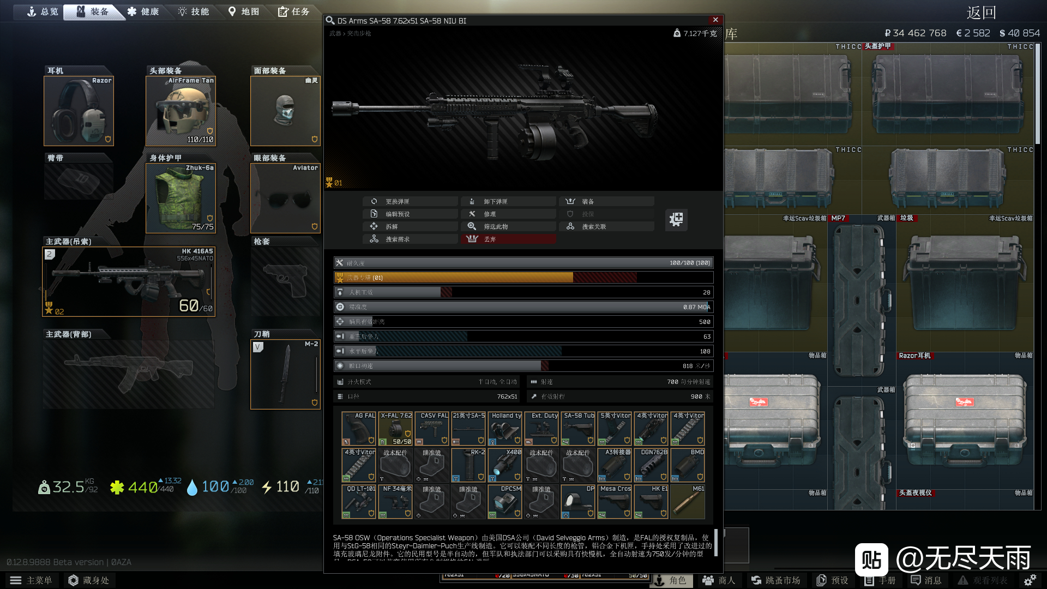Image resolution: width=1047 pixels, height=589 pixels.
Task: Select the DP red dot sight slot
Action: (578, 502)
